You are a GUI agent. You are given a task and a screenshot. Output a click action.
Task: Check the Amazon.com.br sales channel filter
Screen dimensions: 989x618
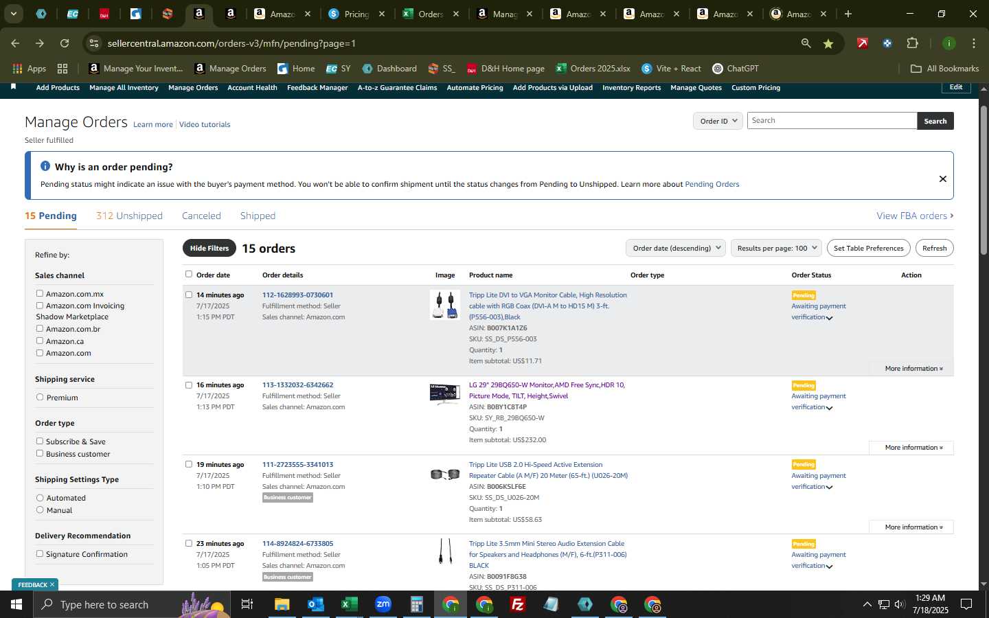coord(40,328)
